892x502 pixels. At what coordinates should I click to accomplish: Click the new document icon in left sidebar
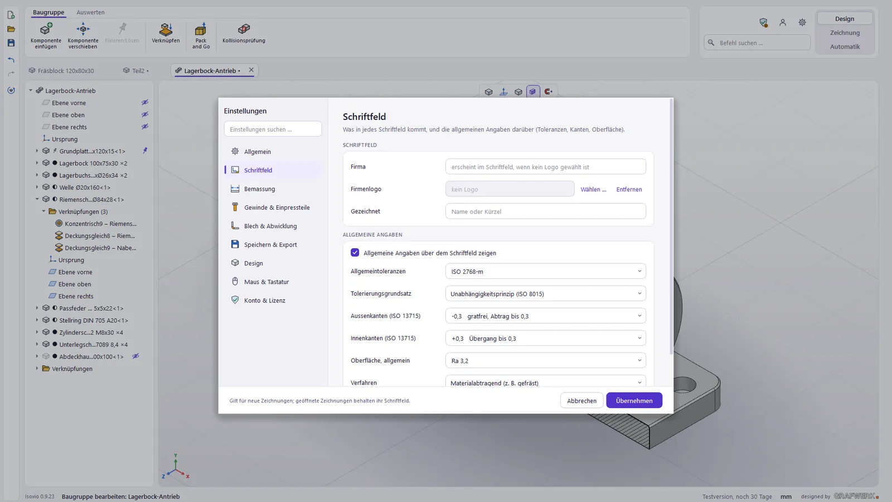[11, 15]
